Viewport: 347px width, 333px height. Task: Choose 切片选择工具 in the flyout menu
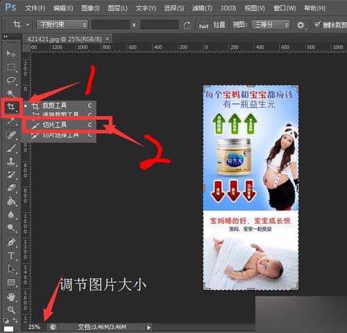(x=59, y=135)
